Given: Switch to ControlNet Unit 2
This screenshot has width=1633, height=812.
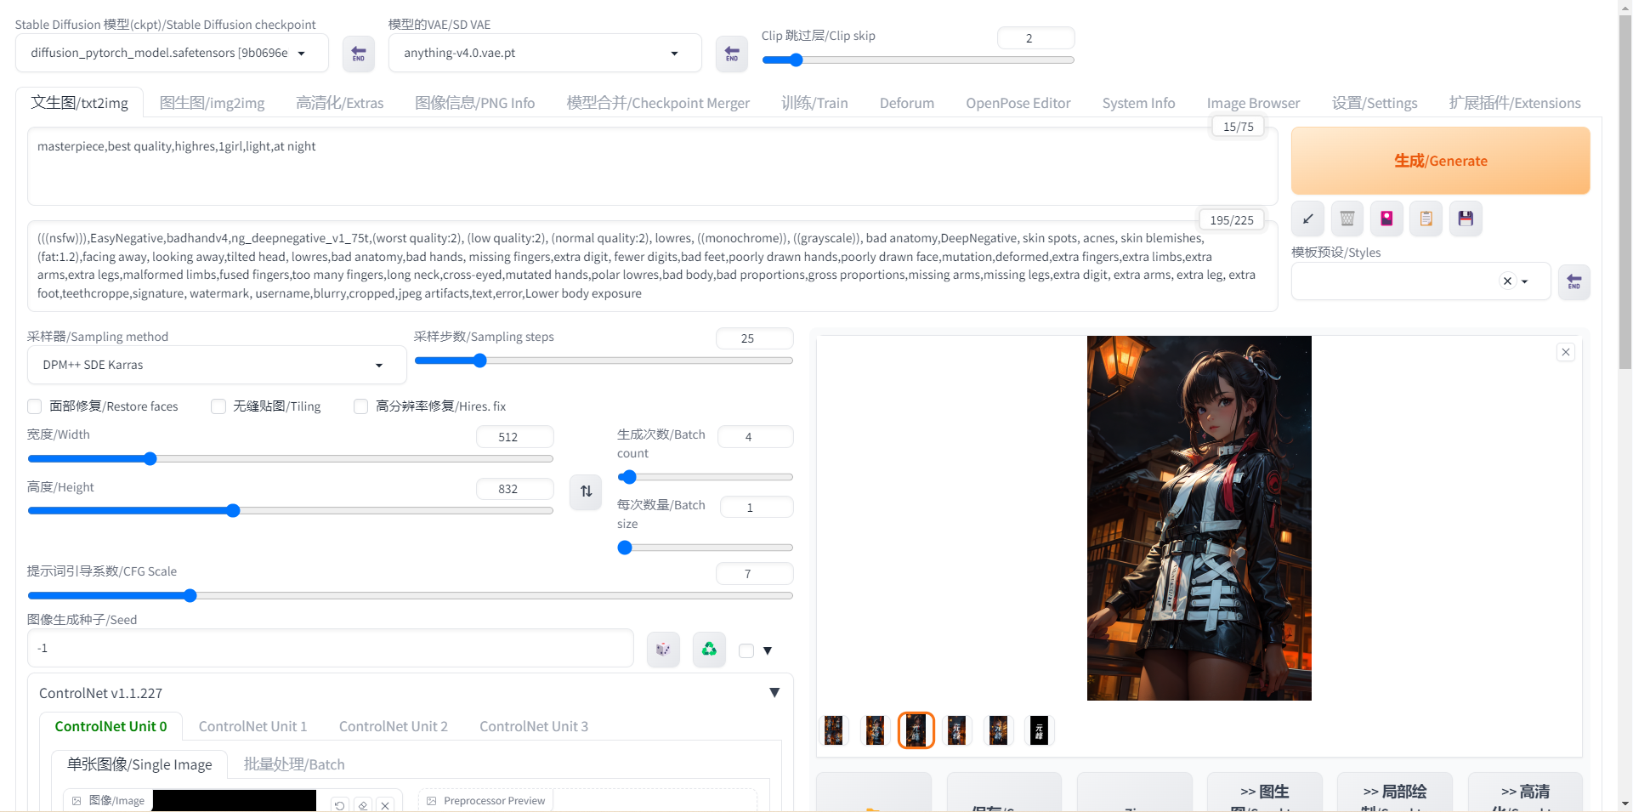Looking at the screenshot, I should 394,727.
